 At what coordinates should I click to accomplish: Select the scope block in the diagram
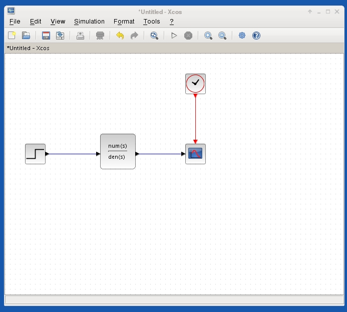click(195, 154)
